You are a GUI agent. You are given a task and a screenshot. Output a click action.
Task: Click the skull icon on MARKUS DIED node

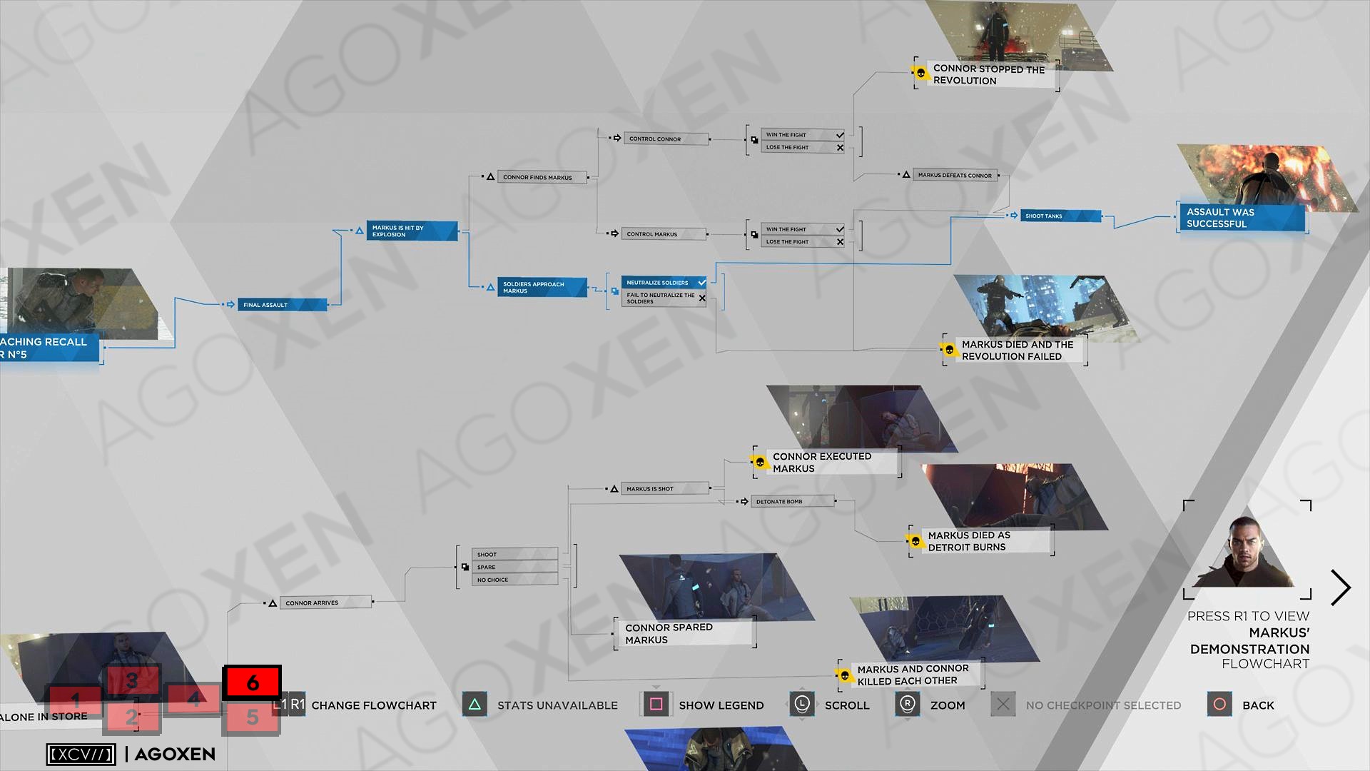tap(950, 349)
